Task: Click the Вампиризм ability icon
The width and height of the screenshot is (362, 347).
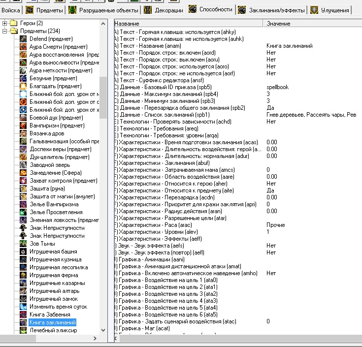Action: click(23, 126)
